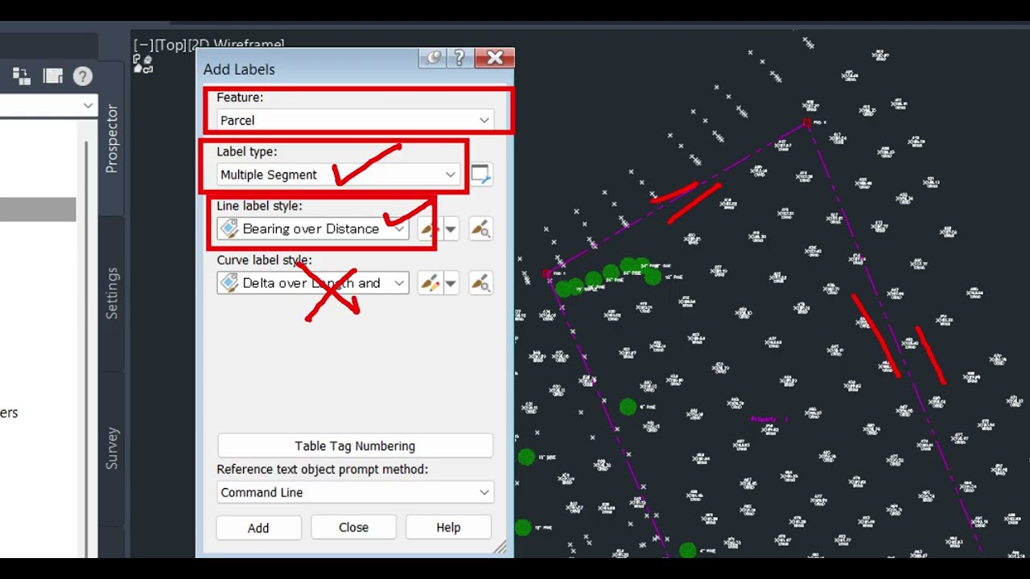Switch to the Survey tab
1030x579 pixels.
[x=112, y=448]
